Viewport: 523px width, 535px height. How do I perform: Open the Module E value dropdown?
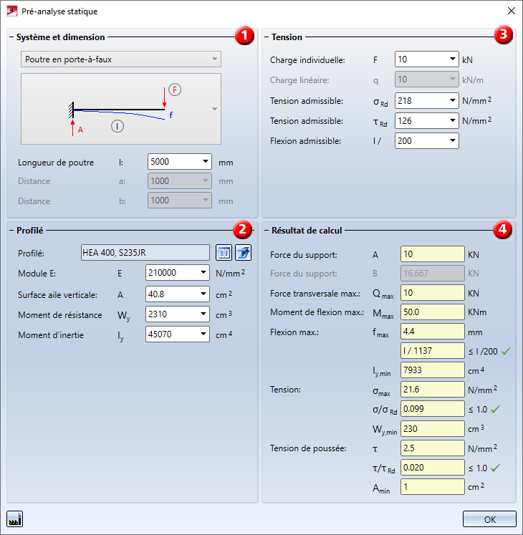[x=203, y=273]
